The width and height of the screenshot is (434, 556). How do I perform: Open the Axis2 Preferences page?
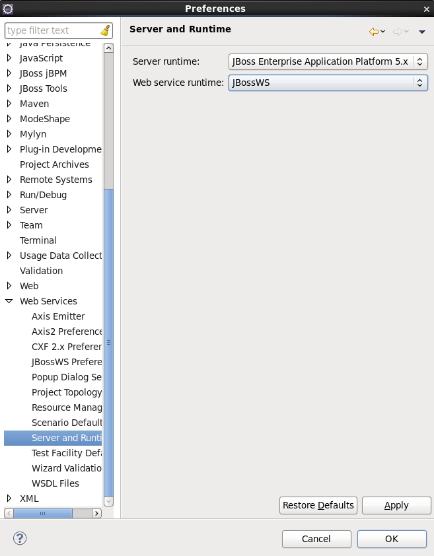pyautogui.click(x=67, y=331)
